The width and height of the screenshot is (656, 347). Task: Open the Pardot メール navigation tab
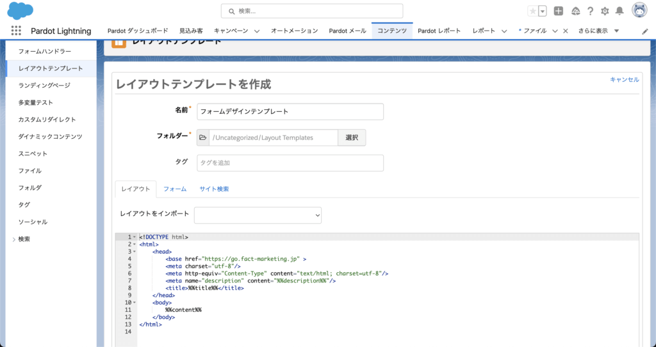(x=347, y=31)
